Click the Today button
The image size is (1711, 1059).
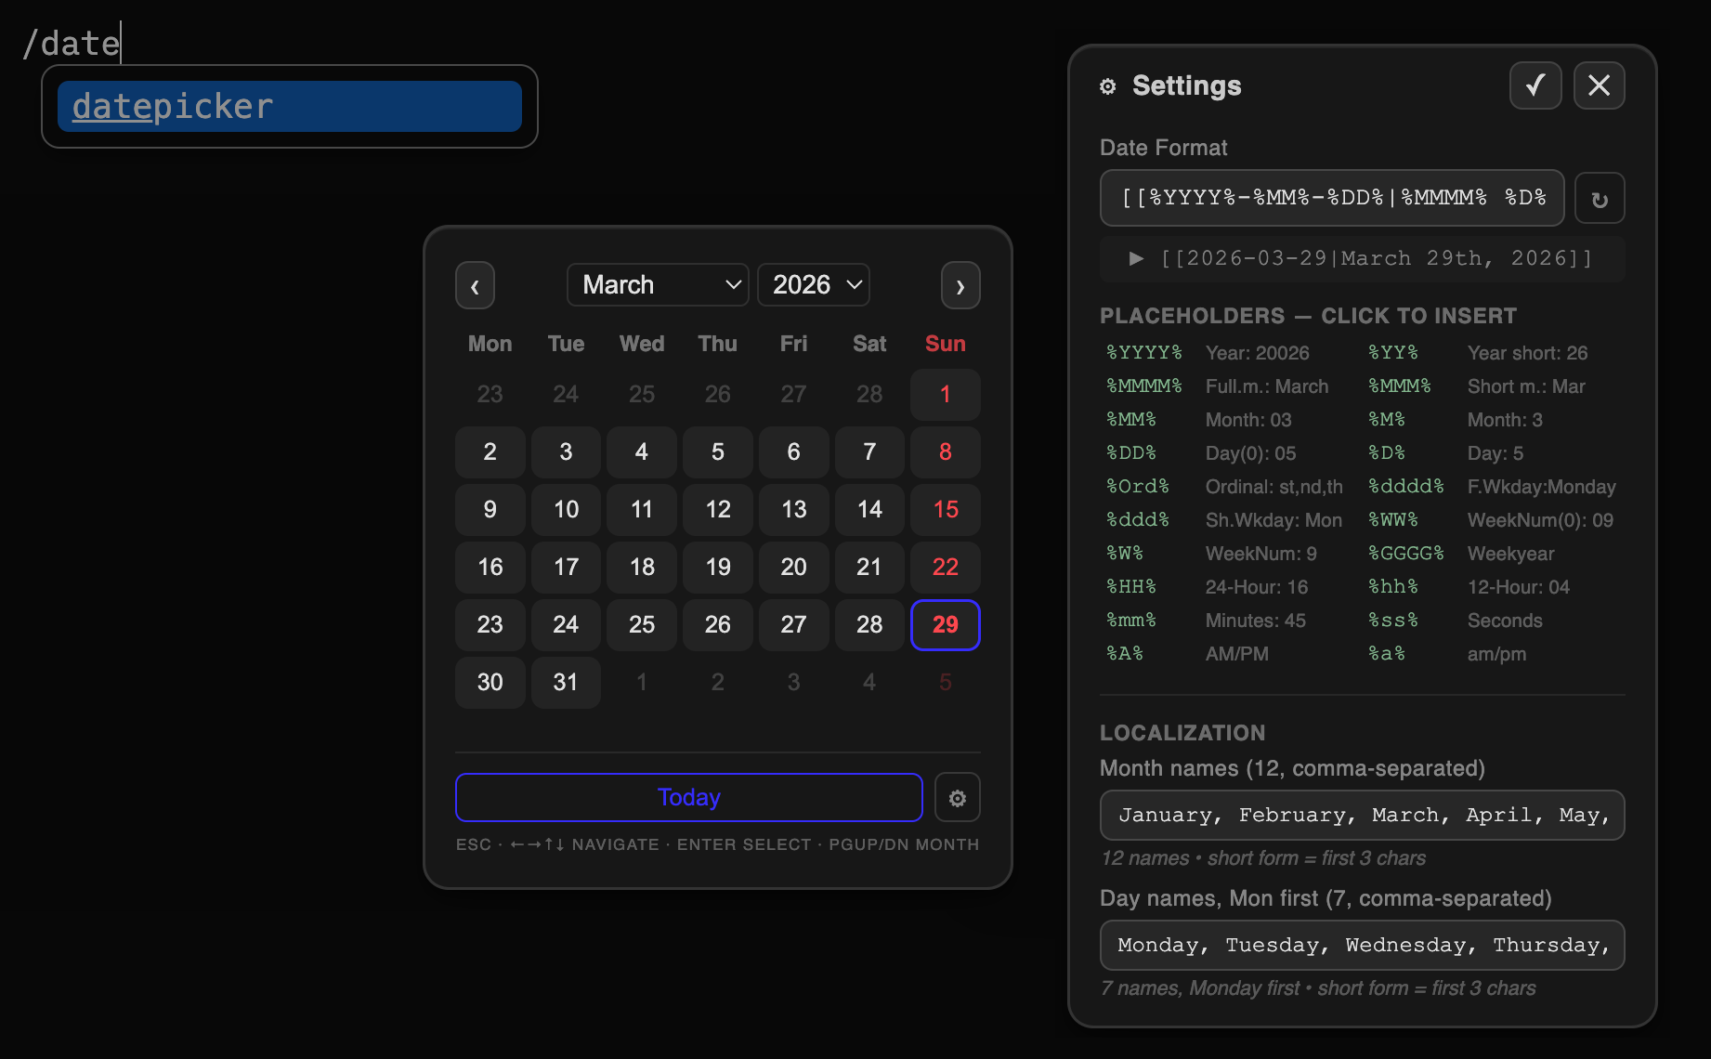coord(688,798)
